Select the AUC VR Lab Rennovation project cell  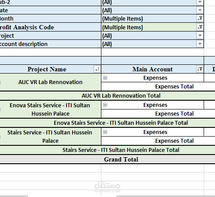[50, 82]
